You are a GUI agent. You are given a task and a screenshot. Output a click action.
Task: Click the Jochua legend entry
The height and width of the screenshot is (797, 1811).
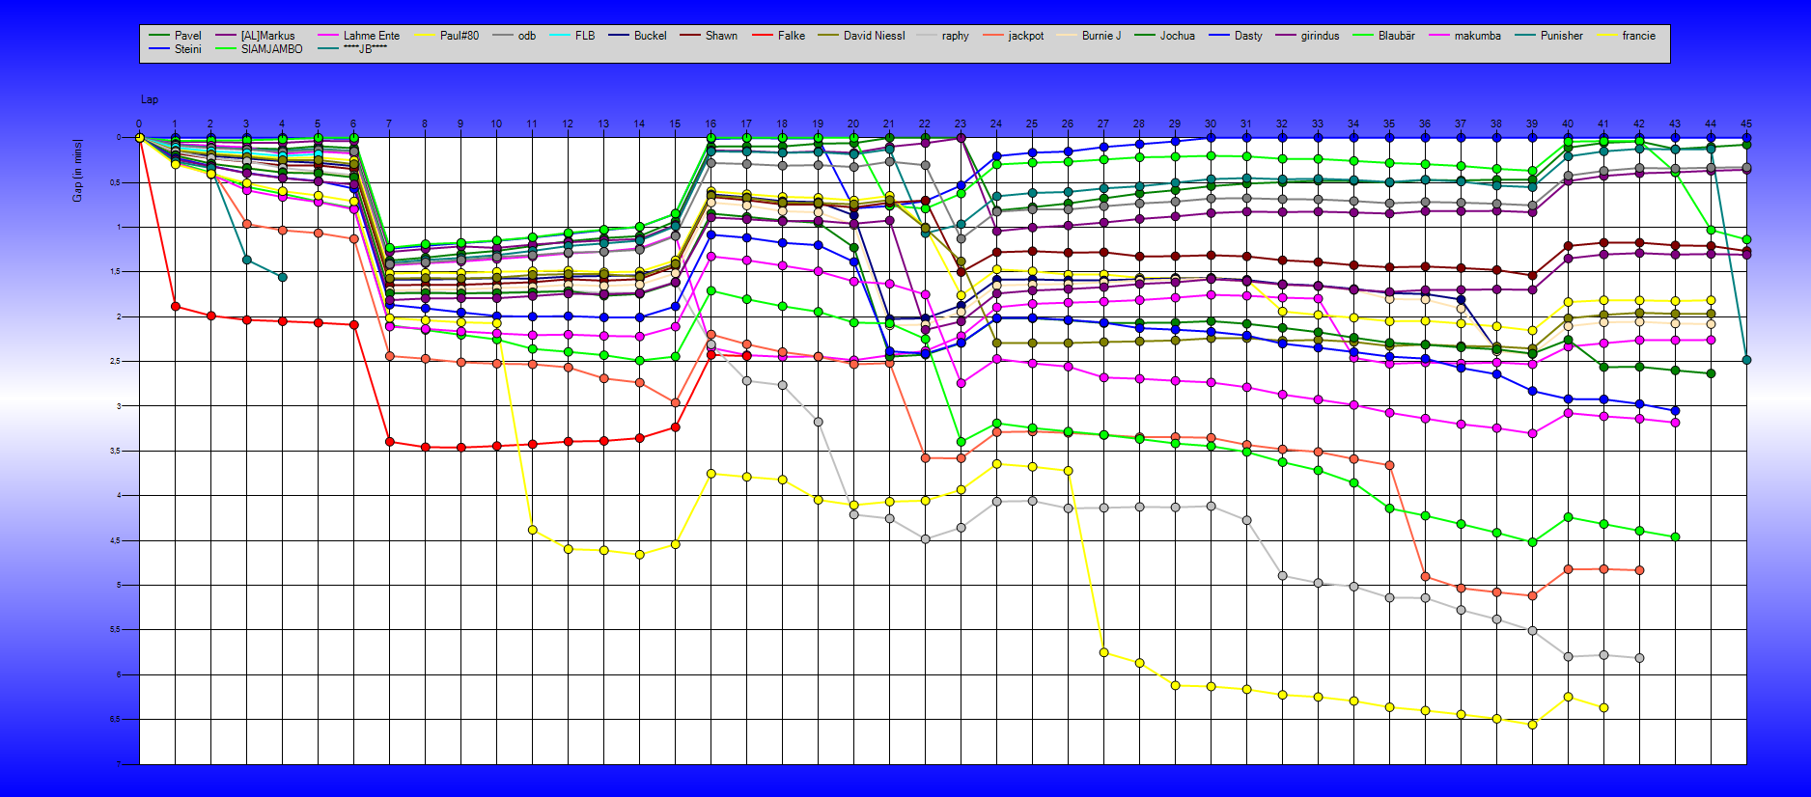coord(1178,36)
